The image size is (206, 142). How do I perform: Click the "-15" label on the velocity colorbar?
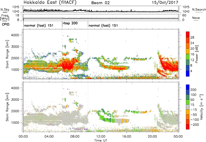tap(194, 110)
